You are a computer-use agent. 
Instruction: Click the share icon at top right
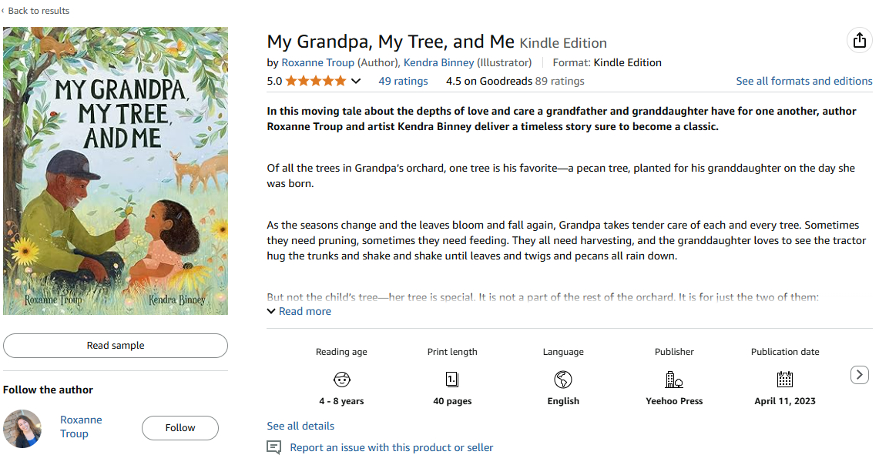(859, 41)
